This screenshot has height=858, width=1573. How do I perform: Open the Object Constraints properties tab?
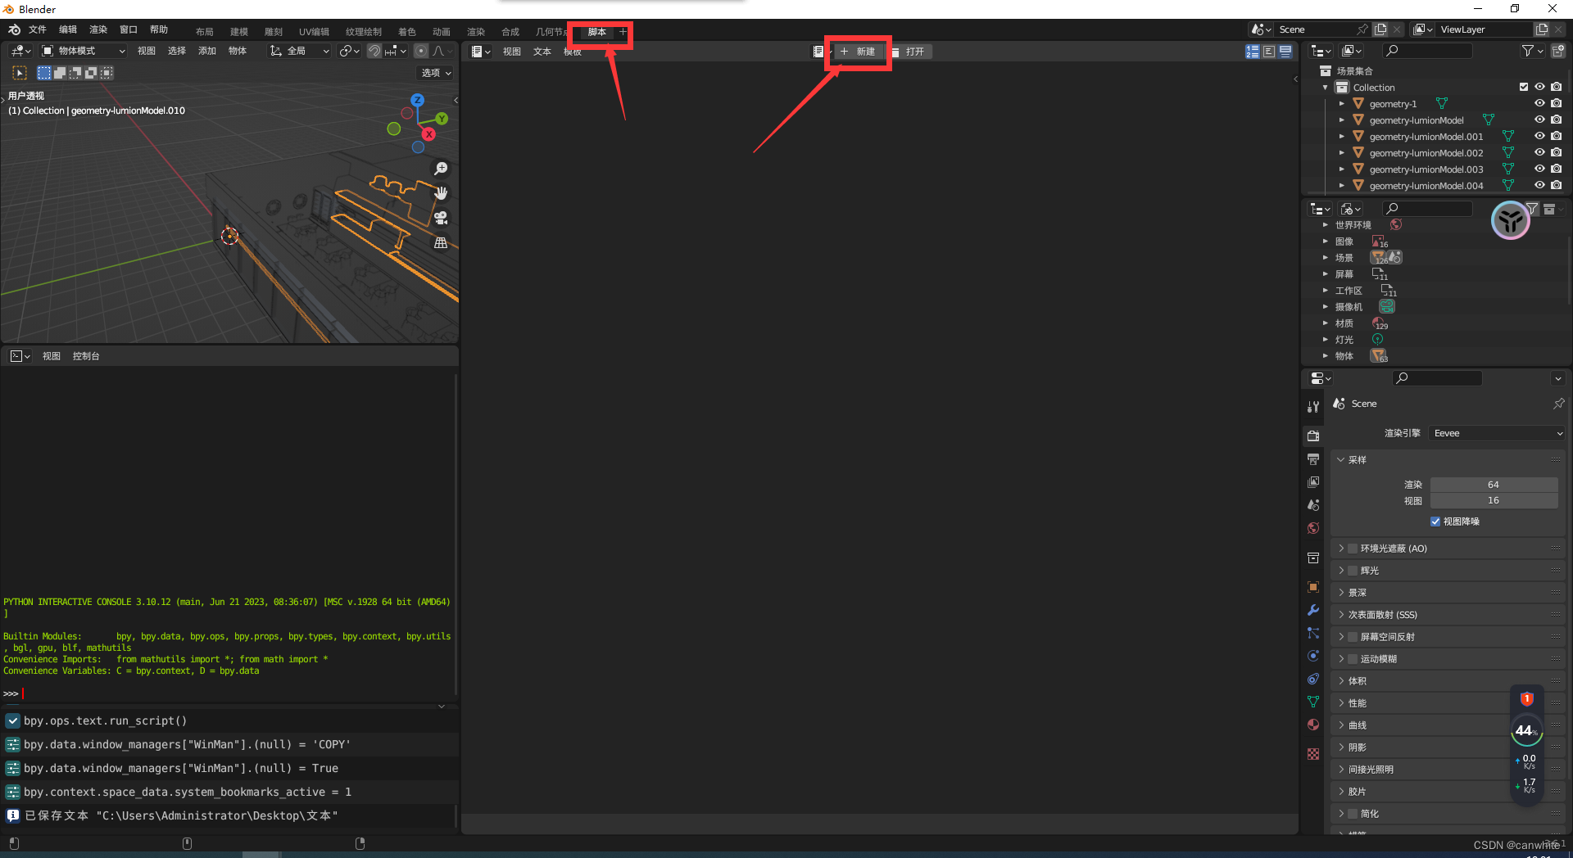click(1313, 679)
